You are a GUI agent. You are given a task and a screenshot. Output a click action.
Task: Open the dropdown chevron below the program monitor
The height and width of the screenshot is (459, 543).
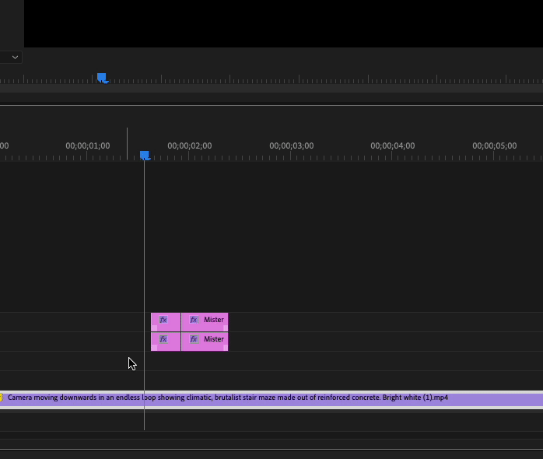click(x=15, y=57)
